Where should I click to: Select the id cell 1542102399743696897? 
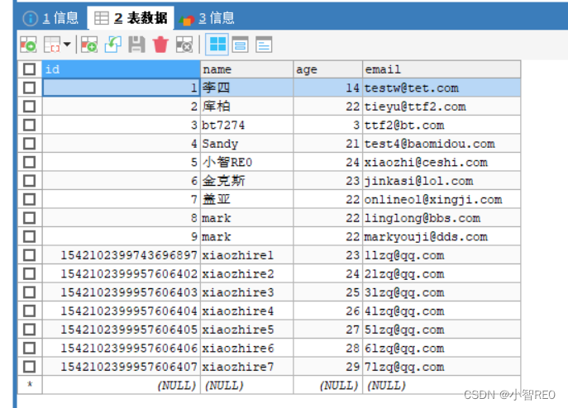tap(121, 255)
